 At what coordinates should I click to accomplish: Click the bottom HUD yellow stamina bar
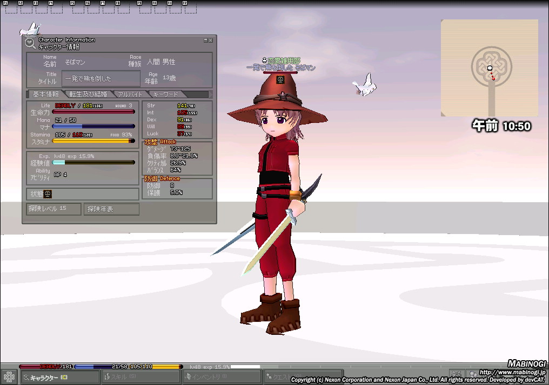tap(156, 367)
